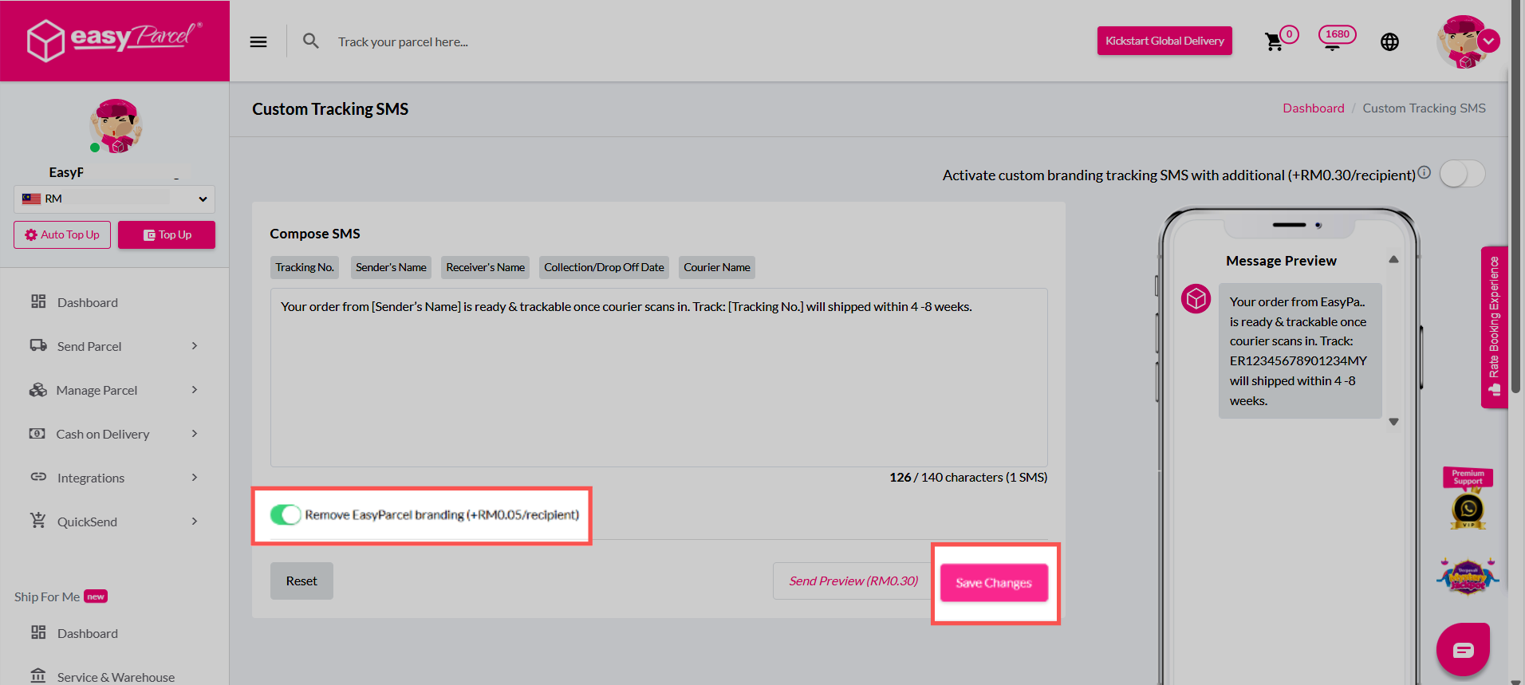The height and width of the screenshot is (685, 1525).
Task: Expand the Manage Parcel submenu chevron
Action: 195,389
